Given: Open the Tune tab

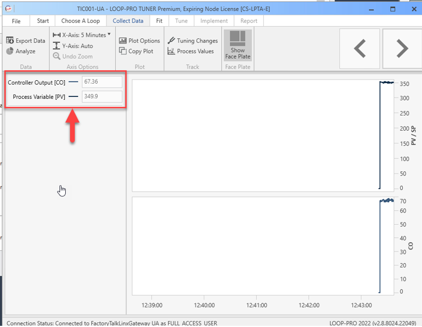Looking at the screenshot, I should (181, 21).
